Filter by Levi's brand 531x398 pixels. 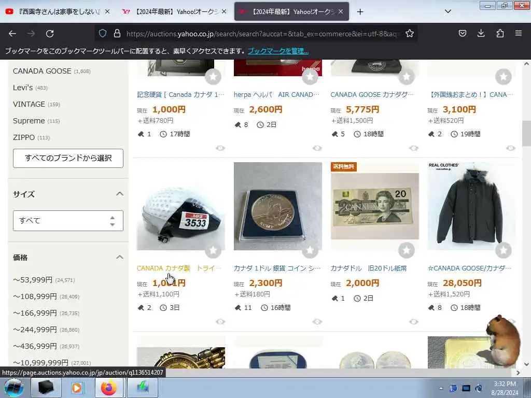pos(23,88)
